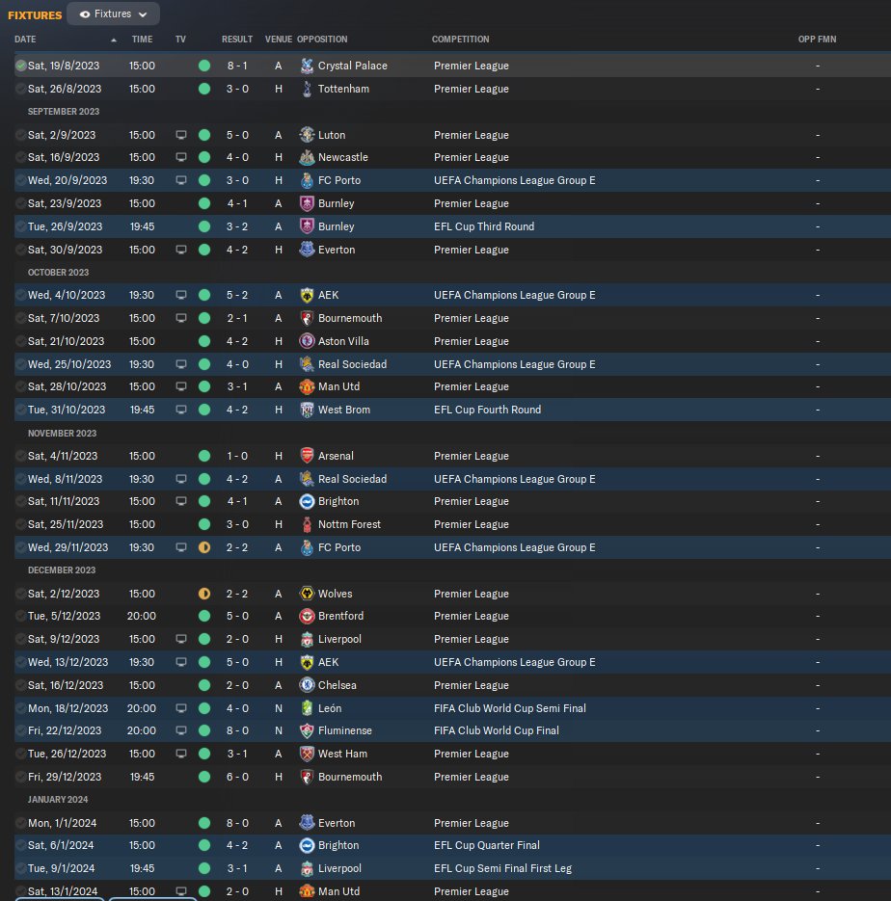The width and height of the screenshot is (891, 901).
Task: Click the TV column header
Action: [x=180, y=40]
